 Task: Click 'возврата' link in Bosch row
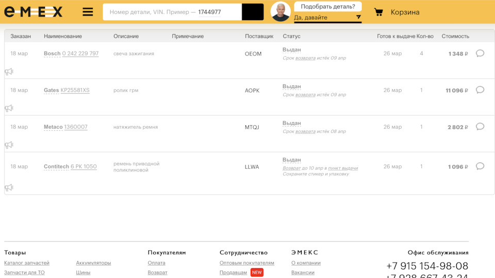click(x=305, y=58)
